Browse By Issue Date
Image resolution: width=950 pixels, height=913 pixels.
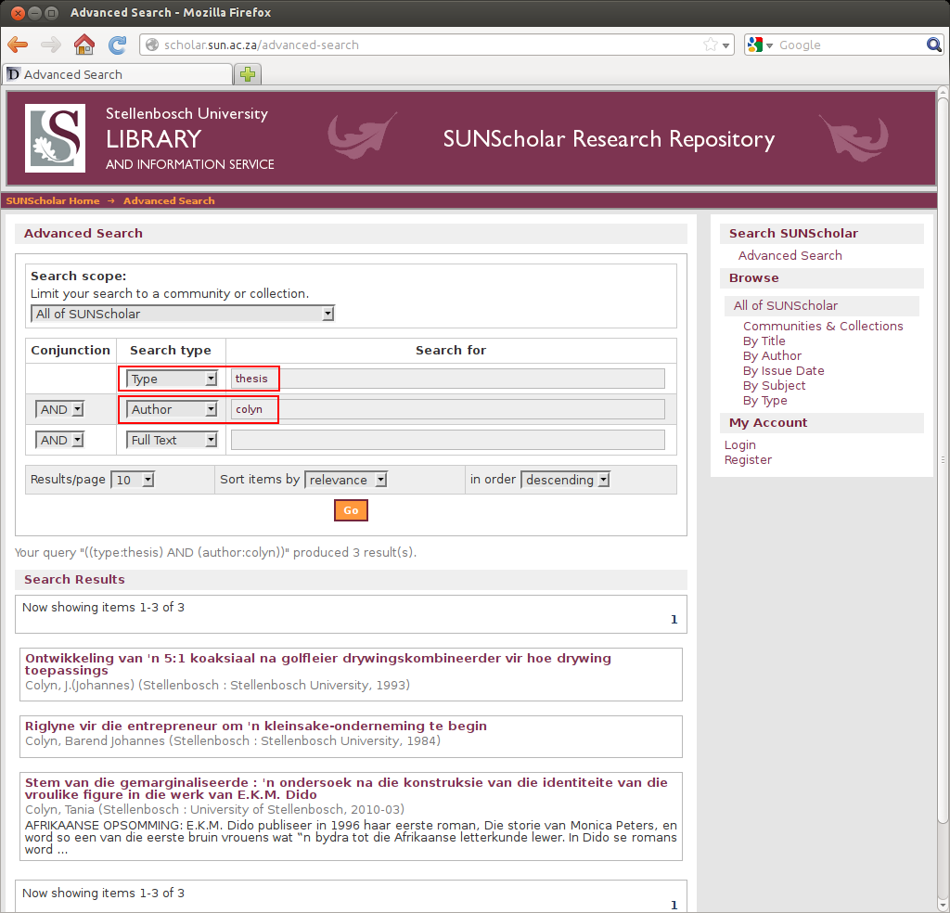[x=783, y=371]
